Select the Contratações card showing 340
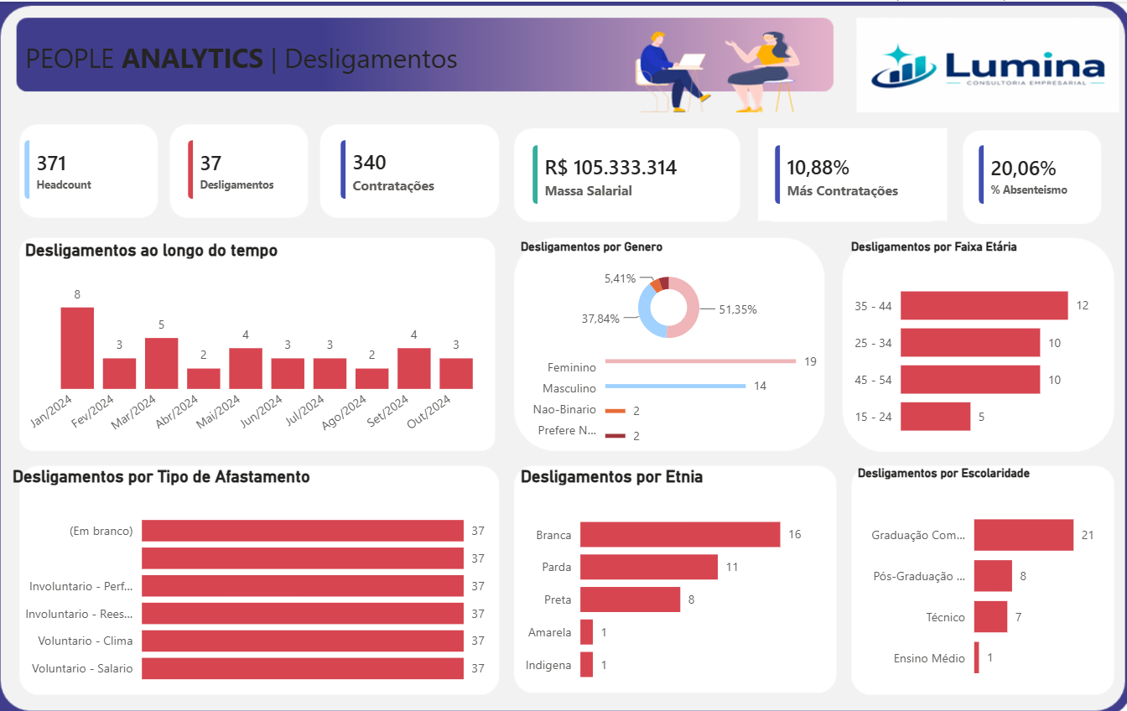This screenshot has width=1127, height=711. click(x=411, y=171)
